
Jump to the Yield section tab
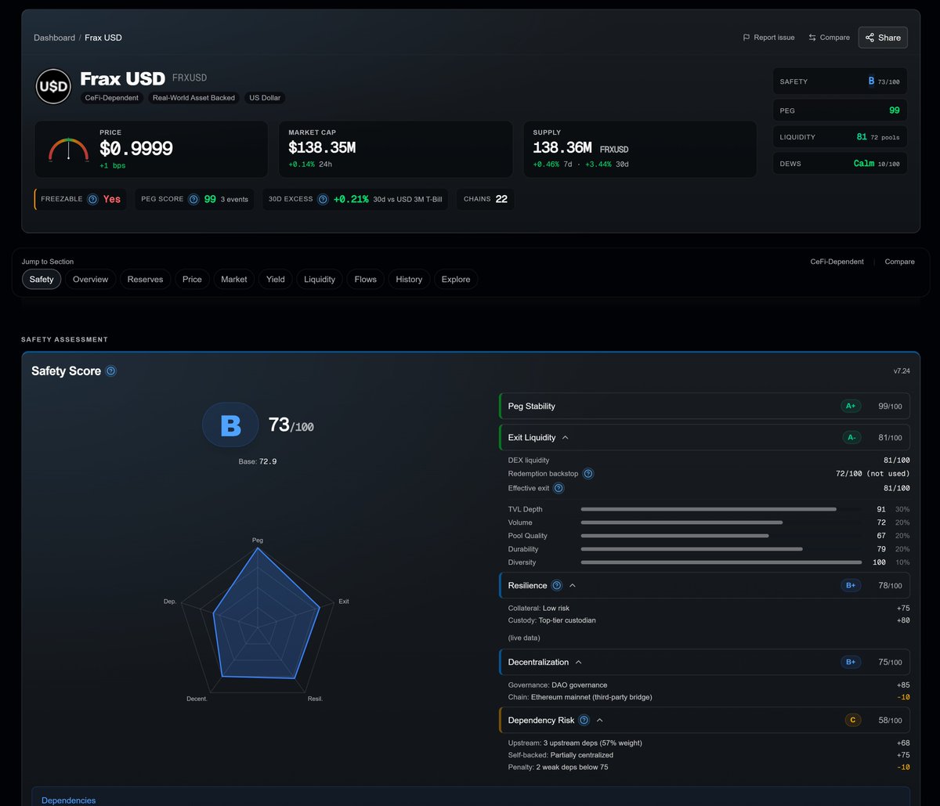click(x=276, y=279)
